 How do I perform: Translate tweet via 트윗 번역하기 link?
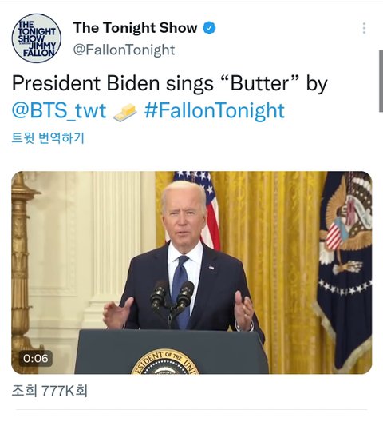pos(48,138)
